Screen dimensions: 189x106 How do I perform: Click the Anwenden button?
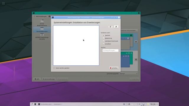click(x=134, y=79)
